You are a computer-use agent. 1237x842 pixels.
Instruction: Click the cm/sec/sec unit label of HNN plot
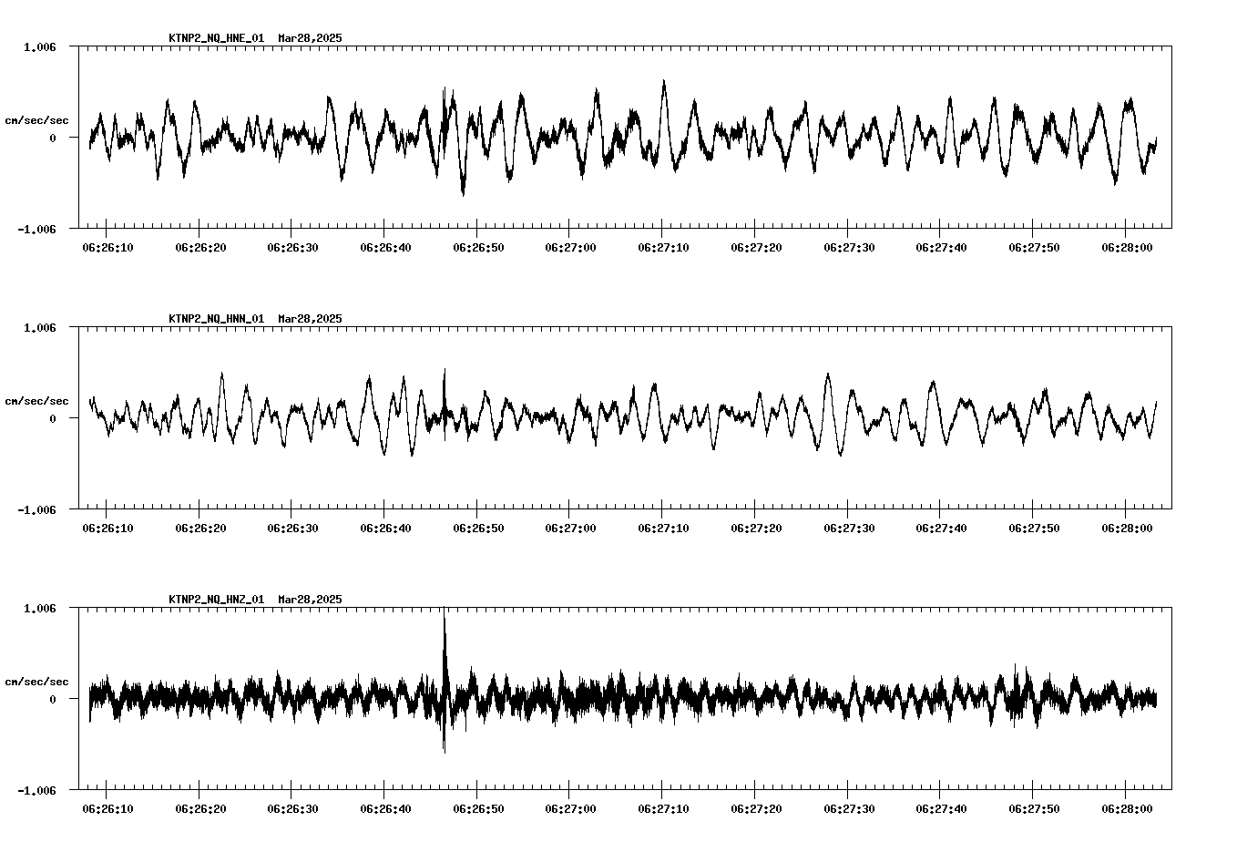[x=36, y=401]
